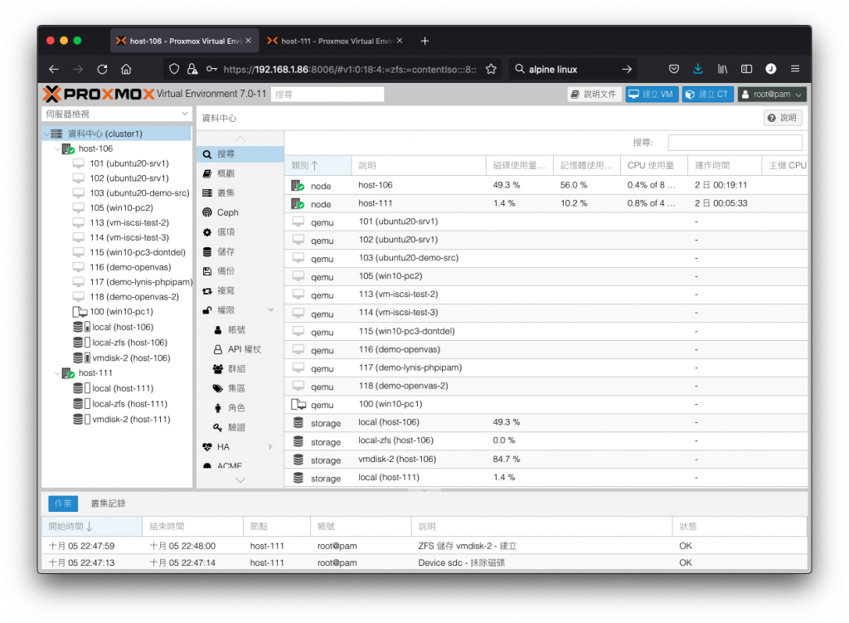This screenshot has width=849, height=623.
Task: Click the 說明 help button in panel header
Action: (783, 118)
